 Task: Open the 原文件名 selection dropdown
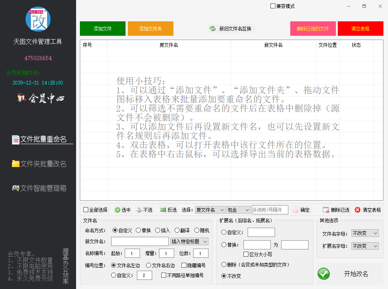point(210,210)
